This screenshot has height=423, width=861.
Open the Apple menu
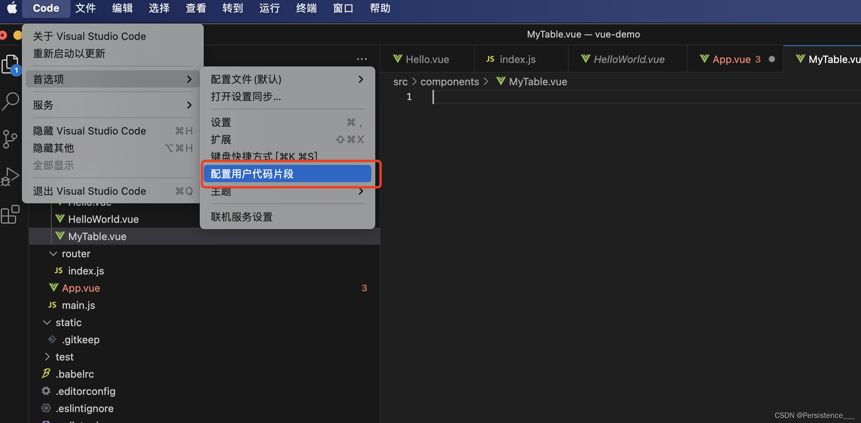[x=12, y=8]
